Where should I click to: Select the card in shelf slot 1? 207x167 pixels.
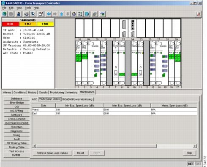(79, 63)
